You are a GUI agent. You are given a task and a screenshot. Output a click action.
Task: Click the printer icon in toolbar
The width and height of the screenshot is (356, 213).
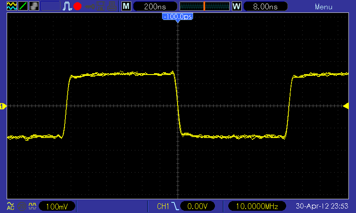pos(112,6)
